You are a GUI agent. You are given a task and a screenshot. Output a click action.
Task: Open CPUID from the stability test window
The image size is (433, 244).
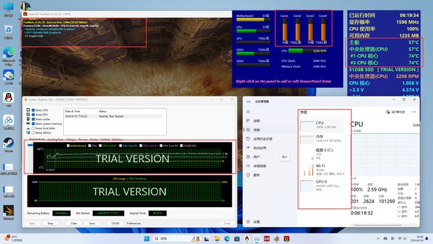[115, 223]
